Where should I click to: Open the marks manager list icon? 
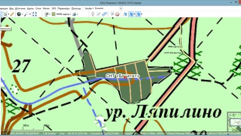(x=112, y=14)
